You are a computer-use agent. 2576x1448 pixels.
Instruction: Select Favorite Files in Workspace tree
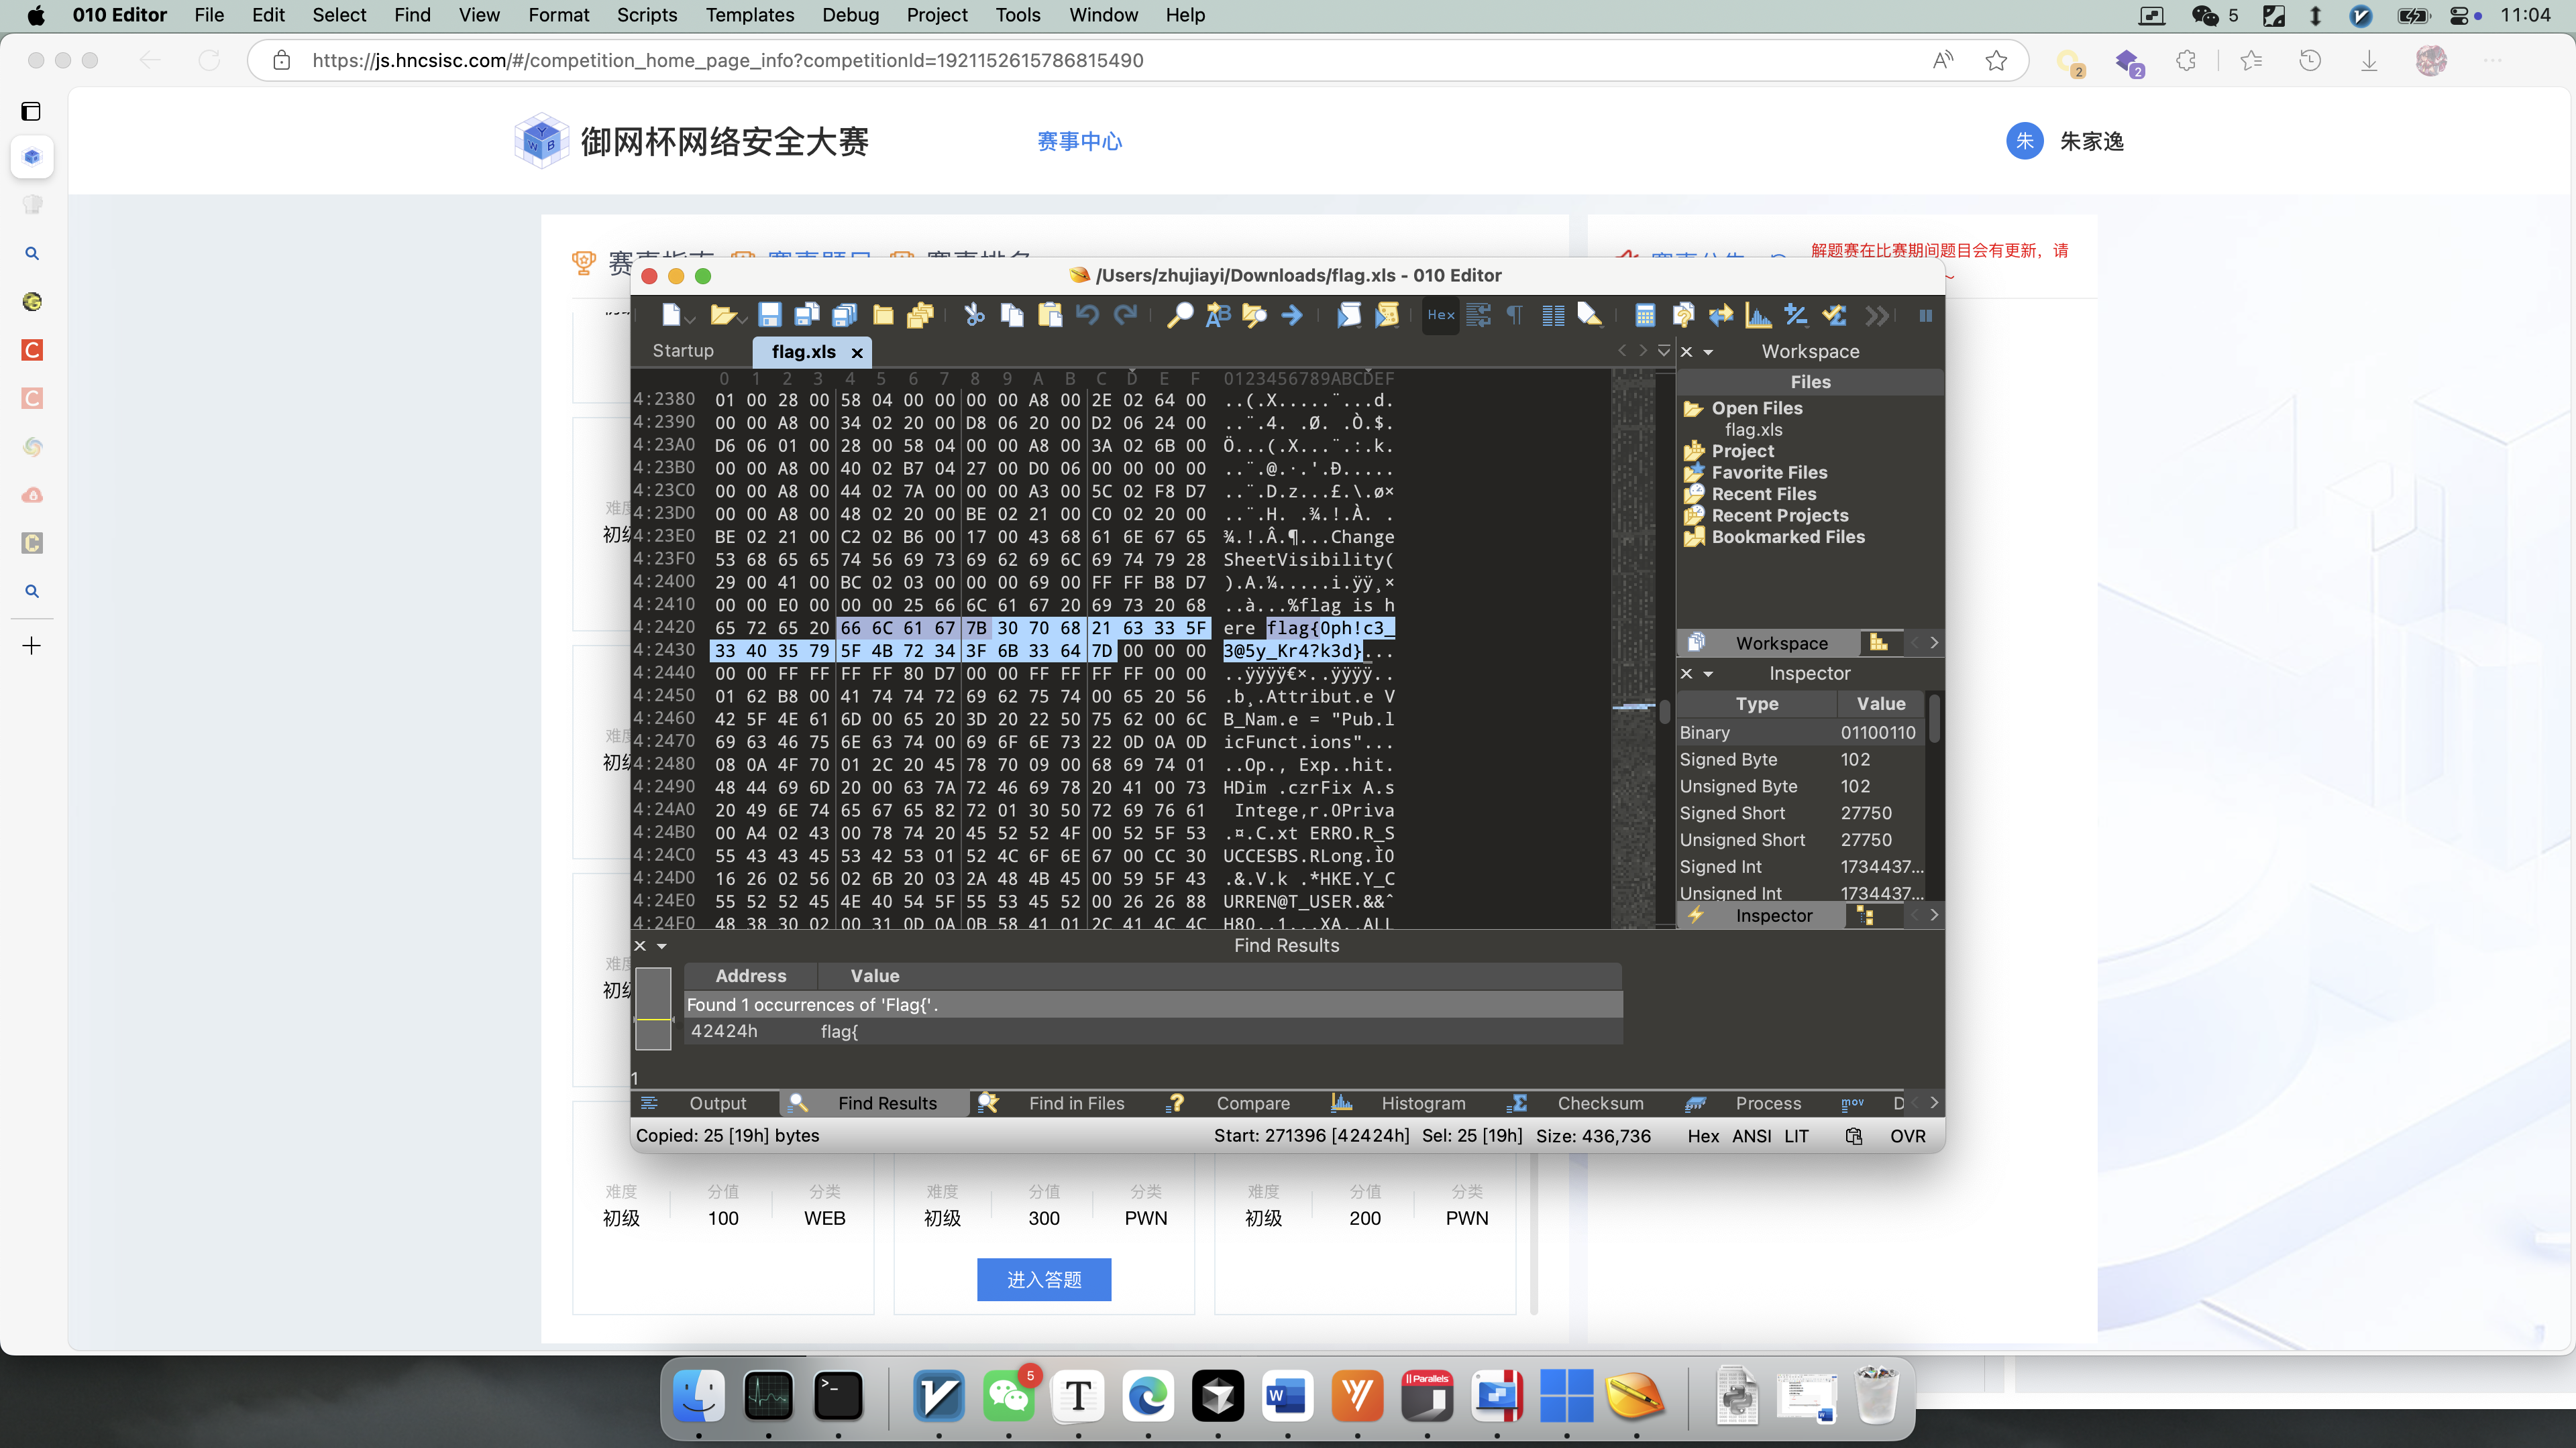tap(1769, 473)
